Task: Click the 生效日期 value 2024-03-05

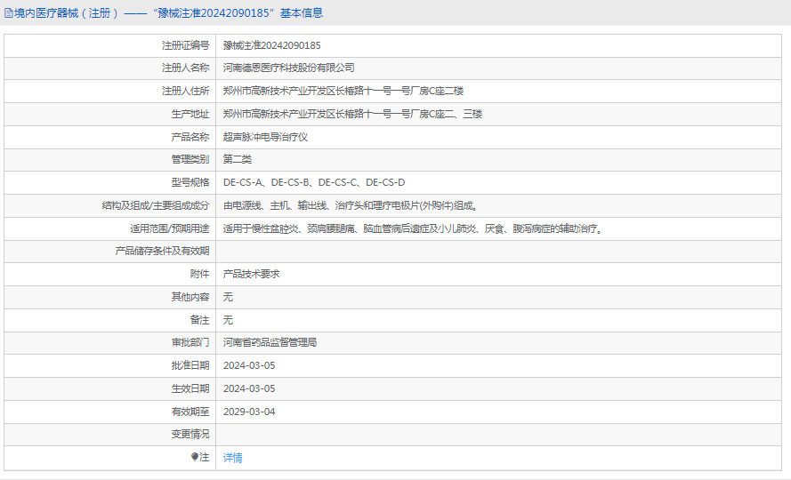Action: [x=249, y=388]
